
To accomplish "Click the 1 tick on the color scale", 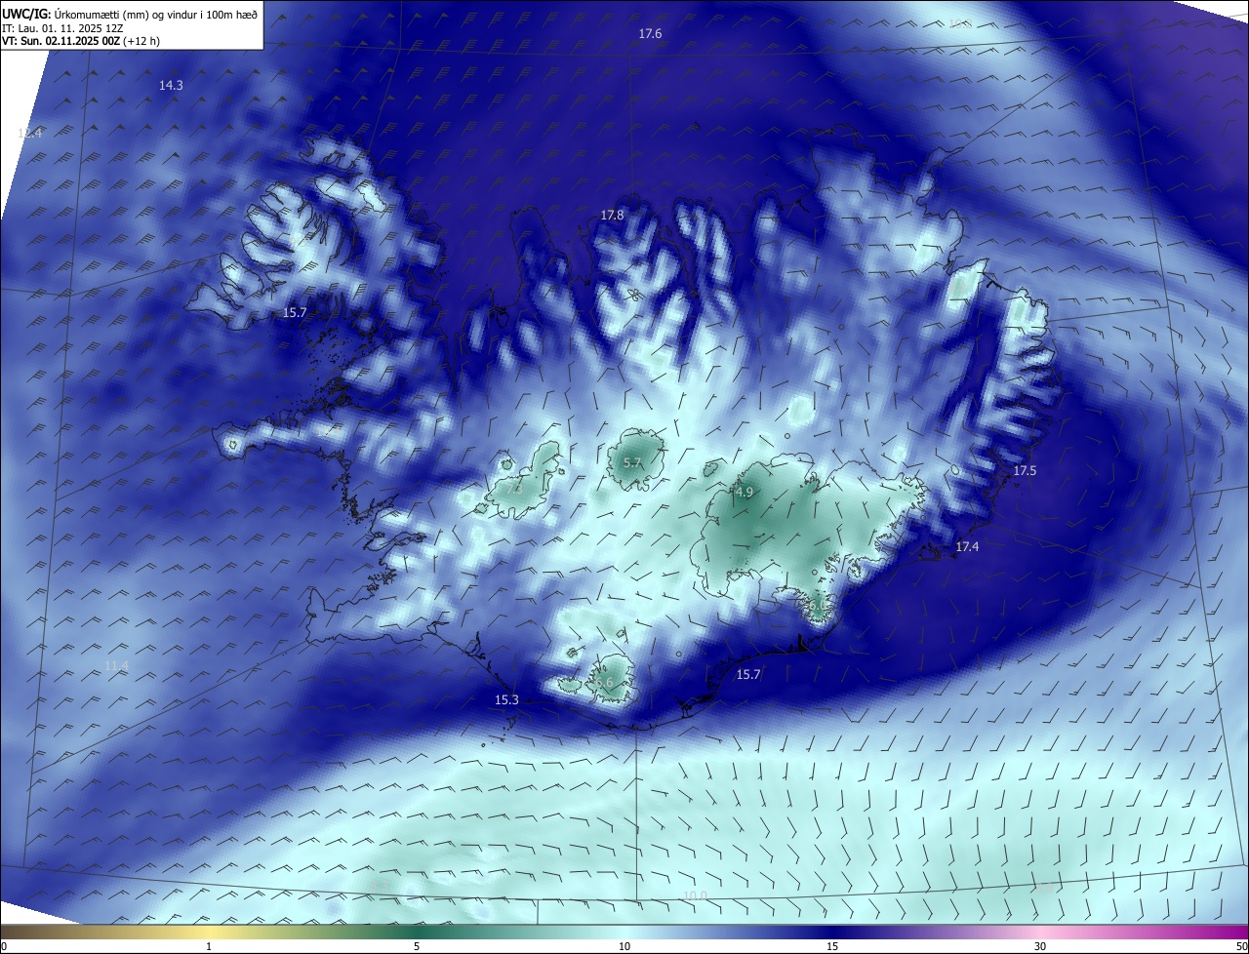I will (x=209, y=947).
